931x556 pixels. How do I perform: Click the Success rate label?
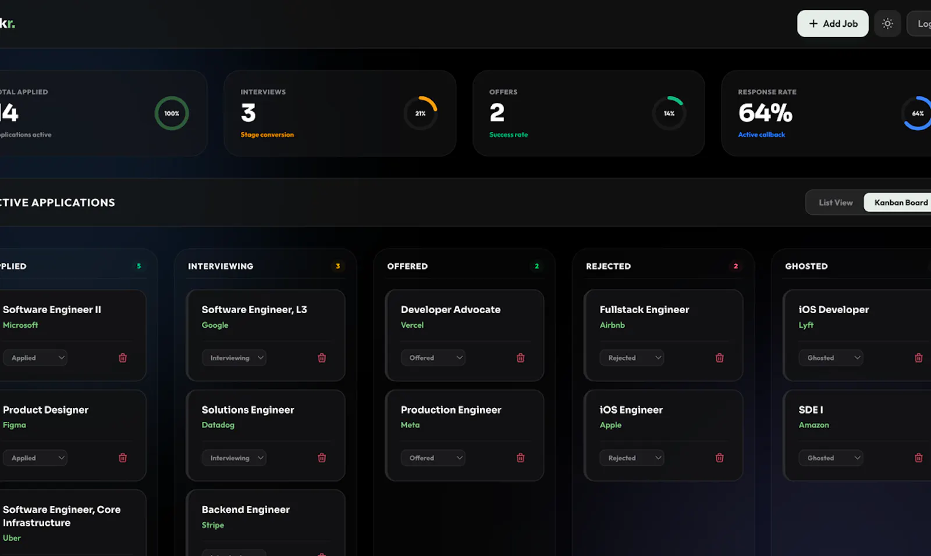[509, 135]
